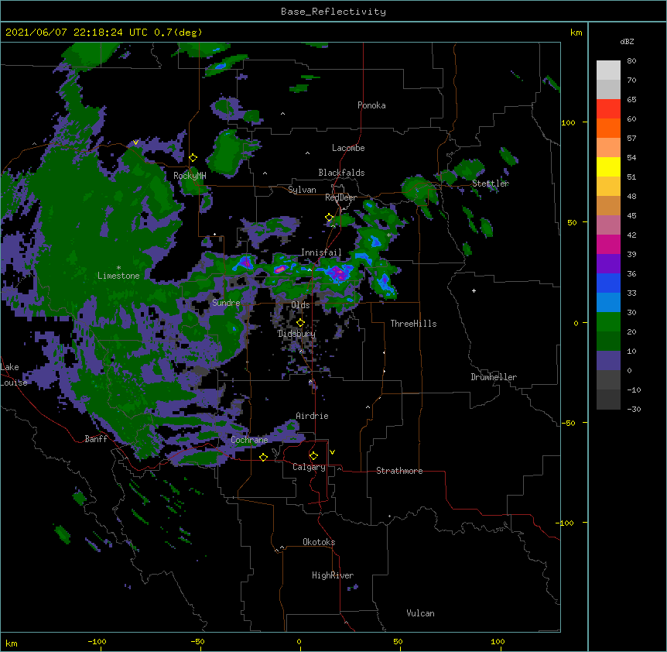Click the Base_Reflectivity title text
This screenshot has width=667, height=652.
(333, 12)
